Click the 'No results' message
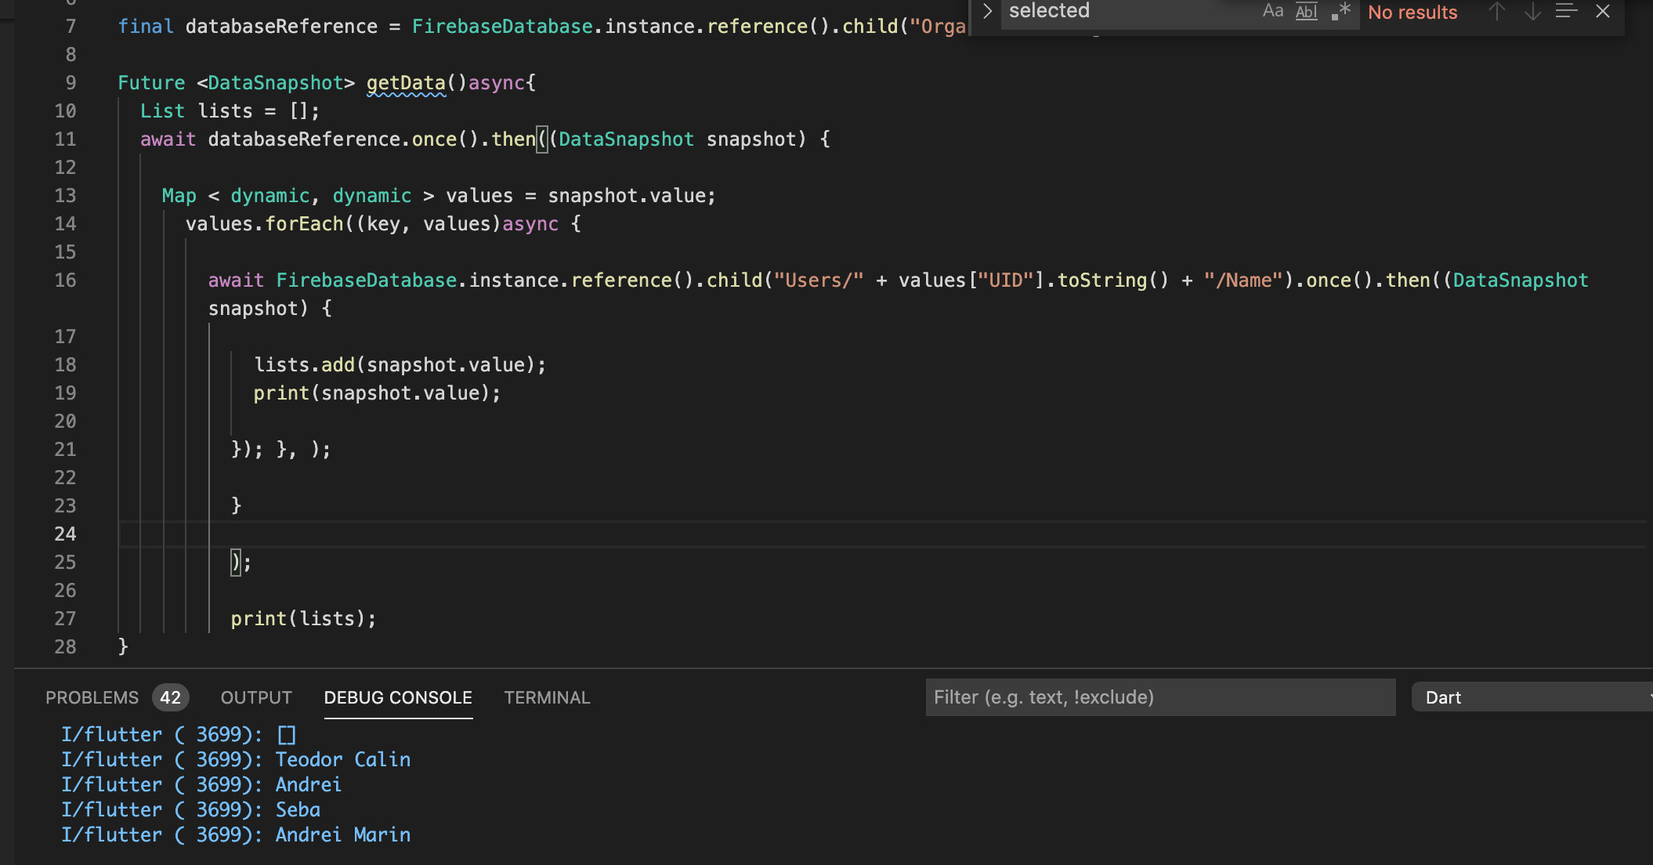Viewport: 1653px width, 865px height. point(1412,13)
